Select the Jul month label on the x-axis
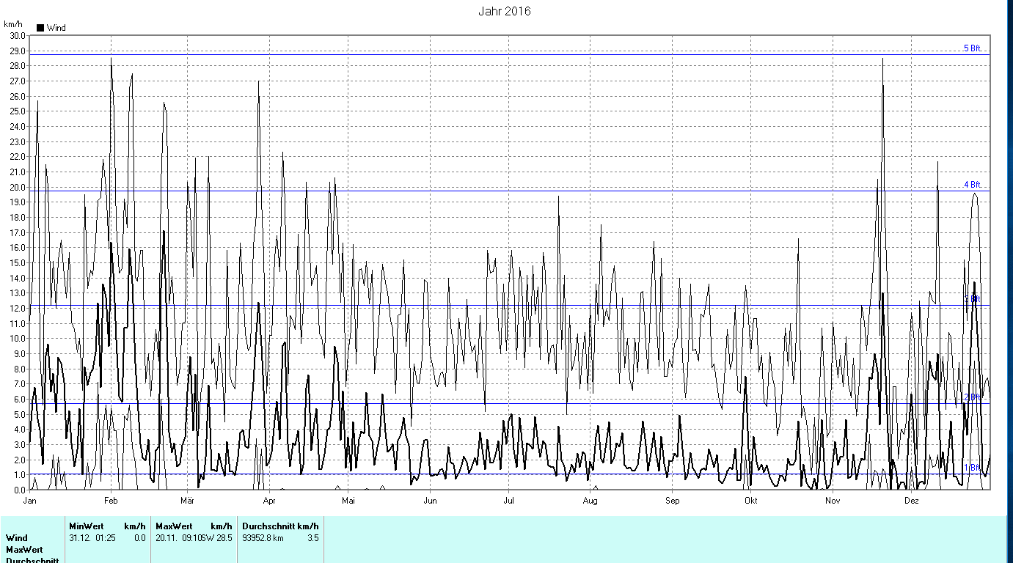The image size is (1013, 563). (508, 501)
